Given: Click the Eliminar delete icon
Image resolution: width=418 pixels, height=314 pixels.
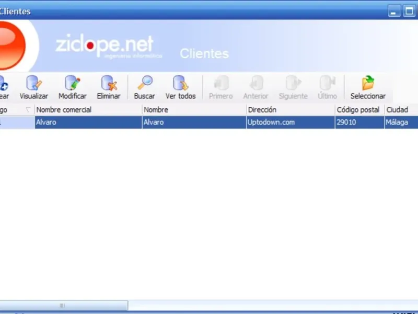Looking at the screenshot, I should click(109, 83).
